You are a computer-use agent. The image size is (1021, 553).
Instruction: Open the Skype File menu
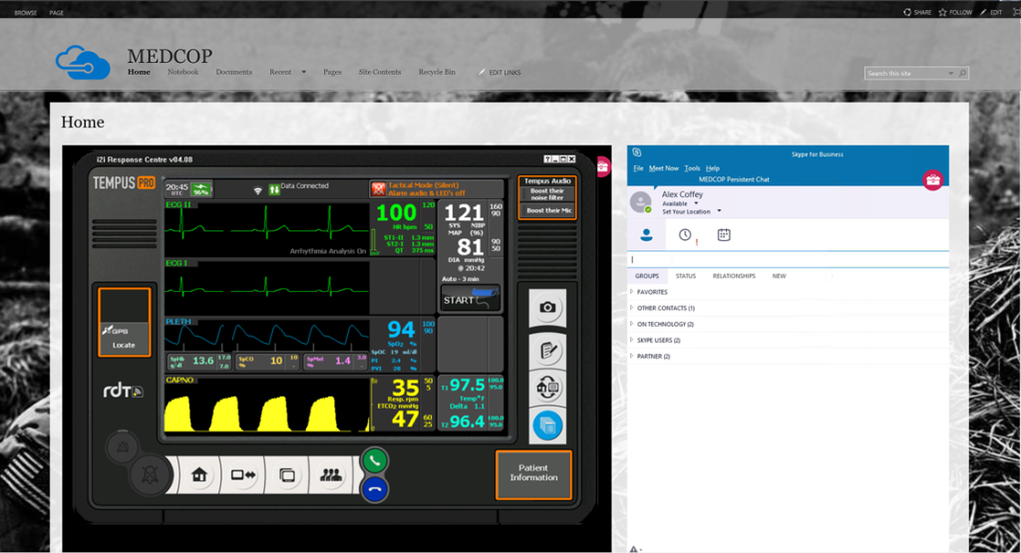click(x=638, y=168)
